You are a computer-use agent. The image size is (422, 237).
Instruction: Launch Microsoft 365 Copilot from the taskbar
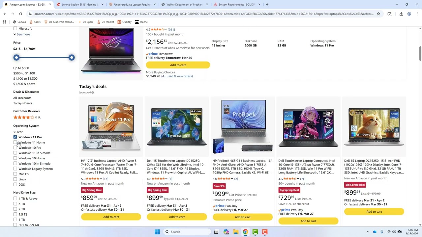pos(226,232)
